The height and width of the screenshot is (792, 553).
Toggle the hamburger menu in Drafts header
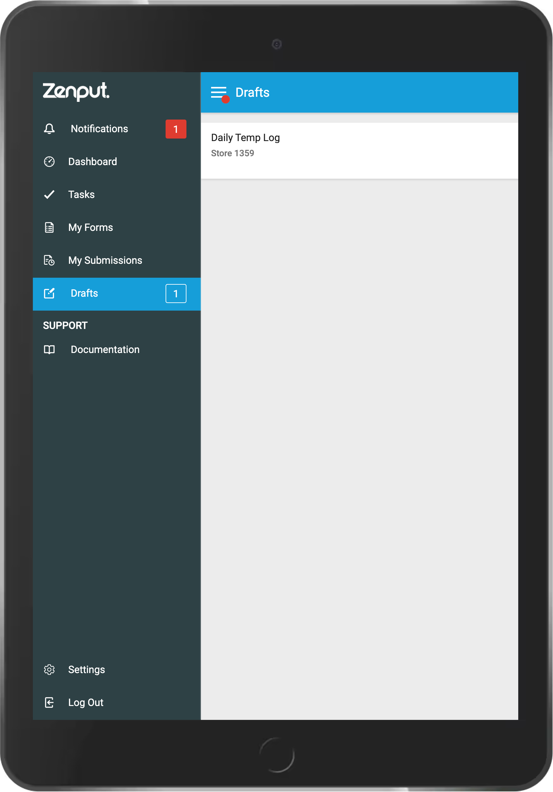pos(219,93)
